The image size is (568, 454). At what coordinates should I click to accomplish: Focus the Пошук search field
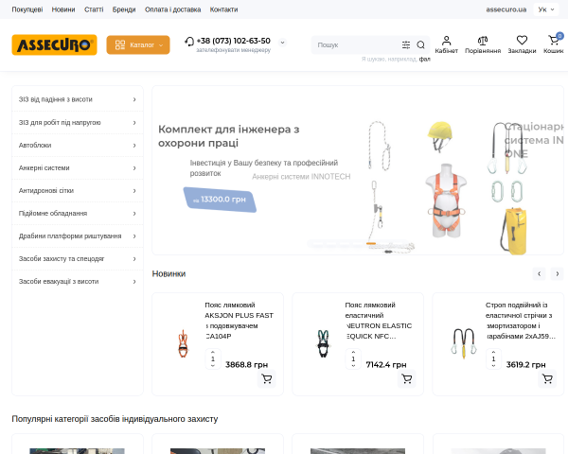[357, 44]
